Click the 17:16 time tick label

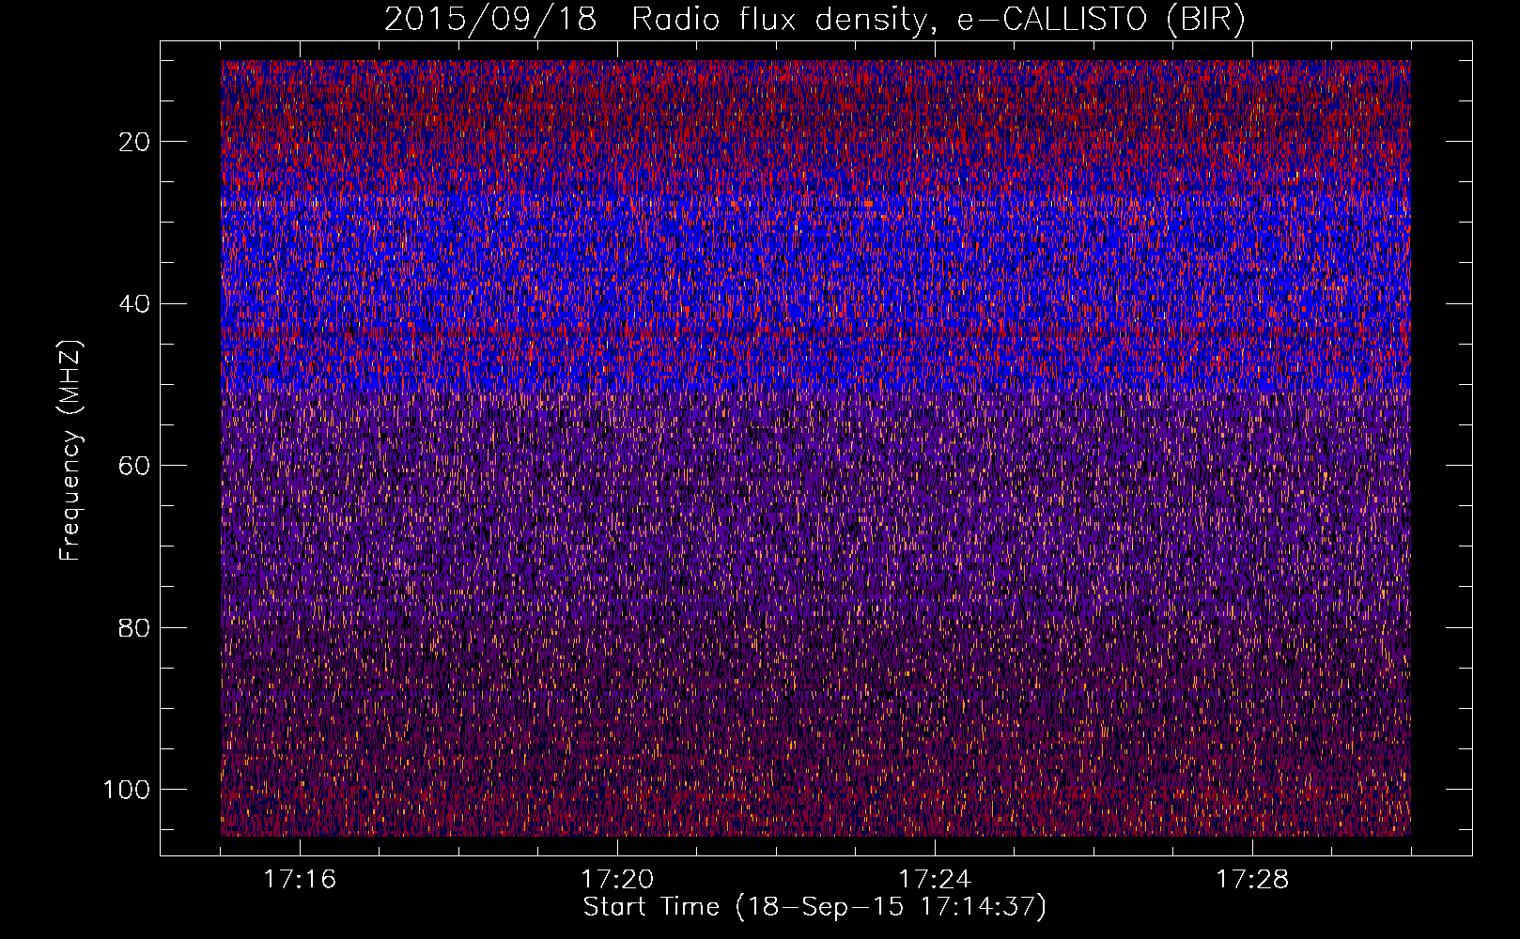pyautogui.click(x=300, y=880)
